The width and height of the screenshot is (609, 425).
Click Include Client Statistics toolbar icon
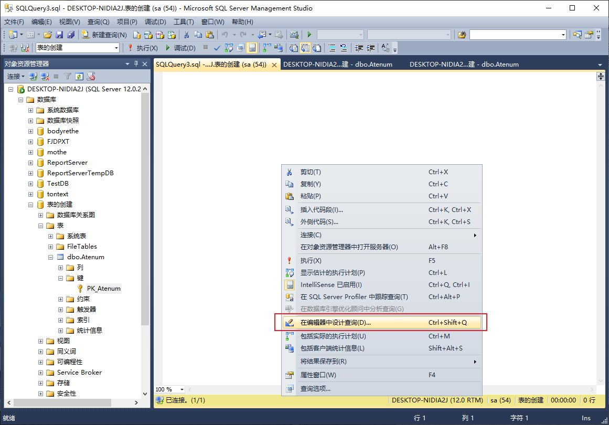tap(279, 48)
